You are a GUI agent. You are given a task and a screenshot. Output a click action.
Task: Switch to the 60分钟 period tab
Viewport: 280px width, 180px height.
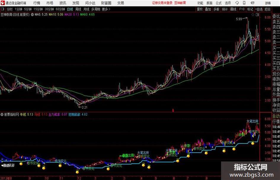(x=60, y=9)
